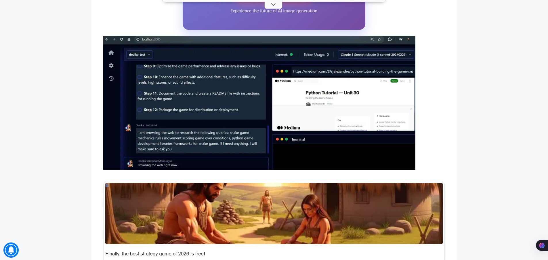Click the bookmark star icon
The height and width of the screenshot is (260, 548).
(x=379, y=39)
